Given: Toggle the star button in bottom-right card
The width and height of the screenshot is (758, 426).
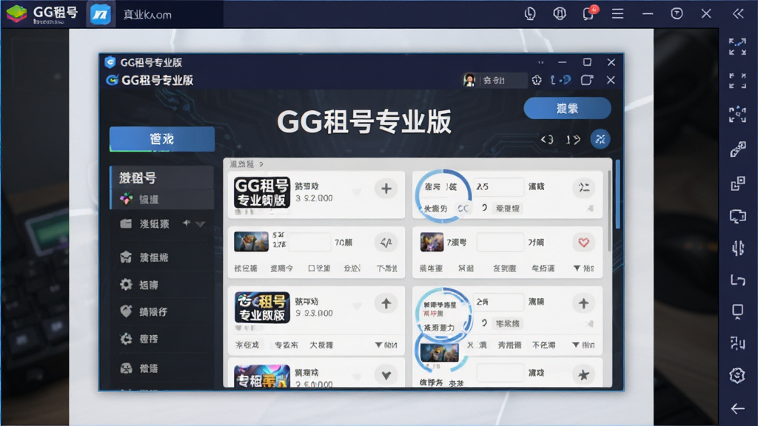Looking at the screenshot, I should click(583, 374).
